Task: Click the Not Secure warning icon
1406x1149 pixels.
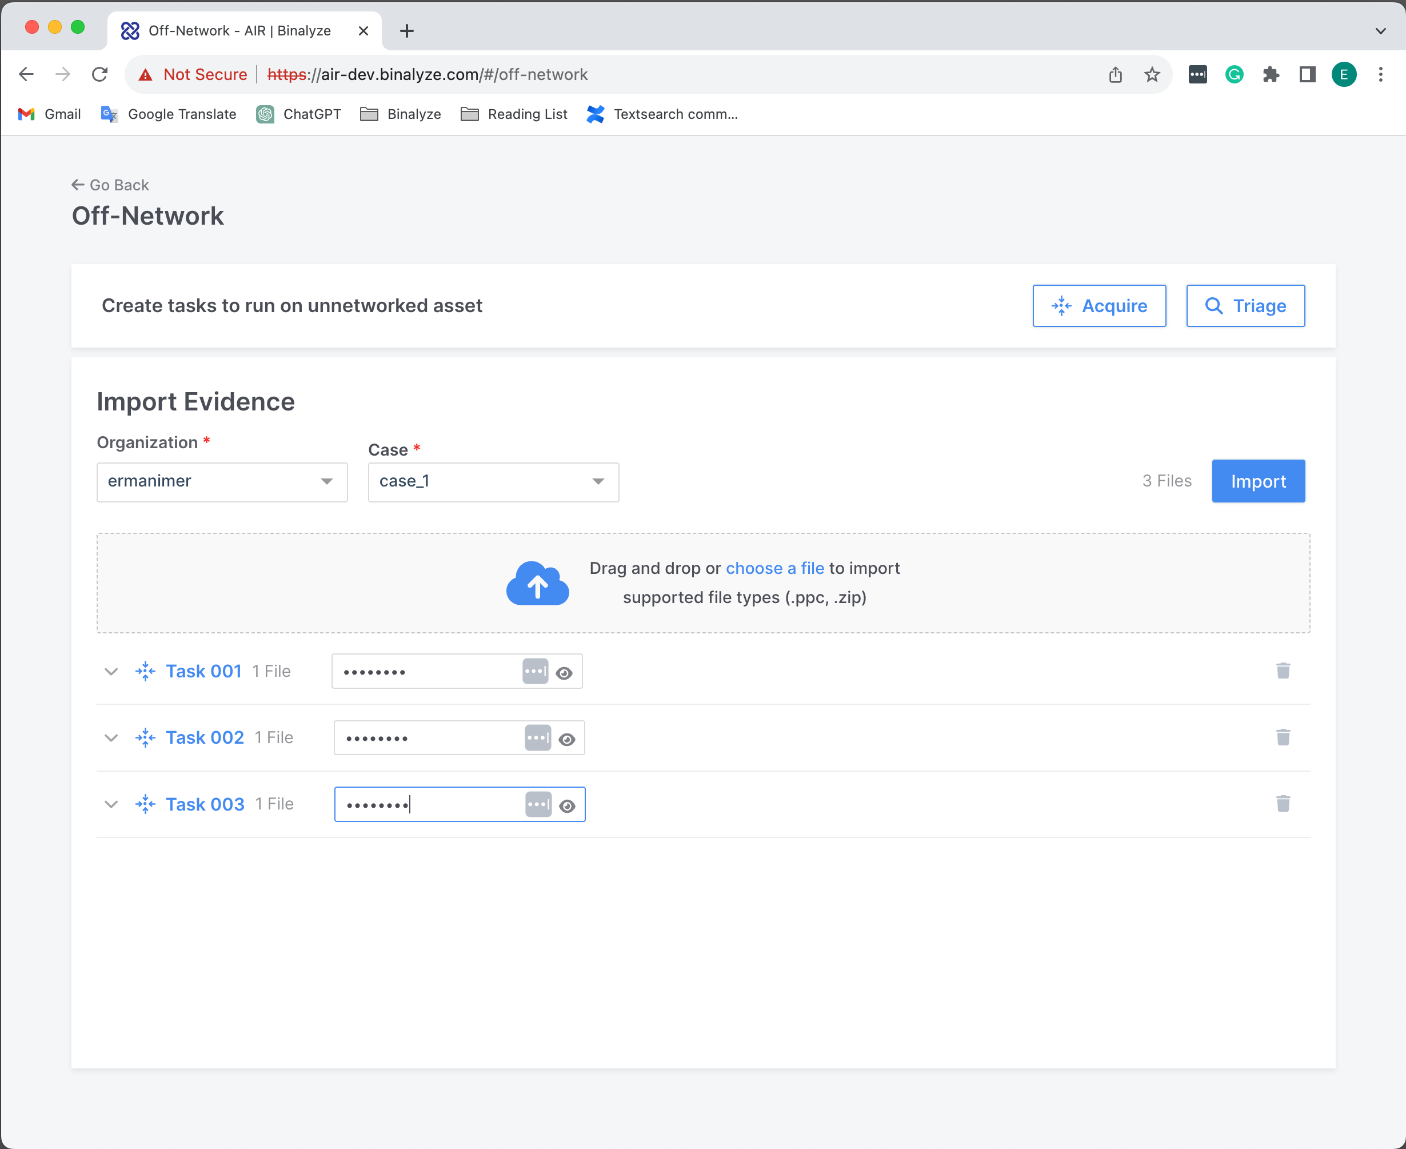Action: click(x=146, y=75)
